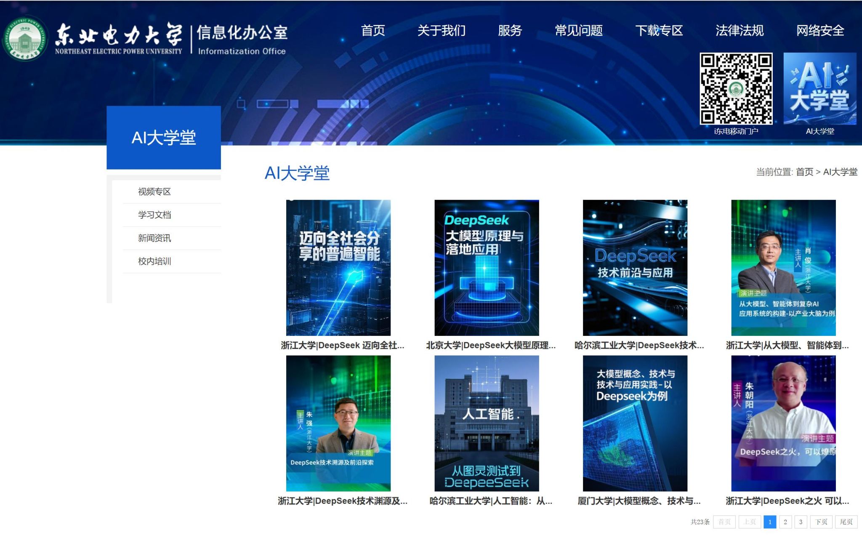Open the 下载专区 navigation item
Screen dimensions: 862x535
tap(659, 30)
